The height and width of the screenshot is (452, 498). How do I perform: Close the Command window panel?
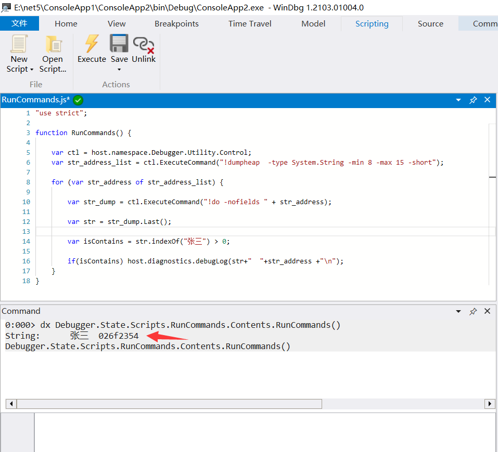488,311
